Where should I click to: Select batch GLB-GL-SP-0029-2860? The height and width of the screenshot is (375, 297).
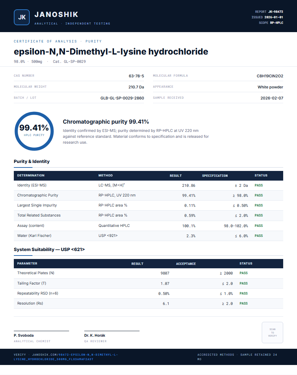coord(122,98)
